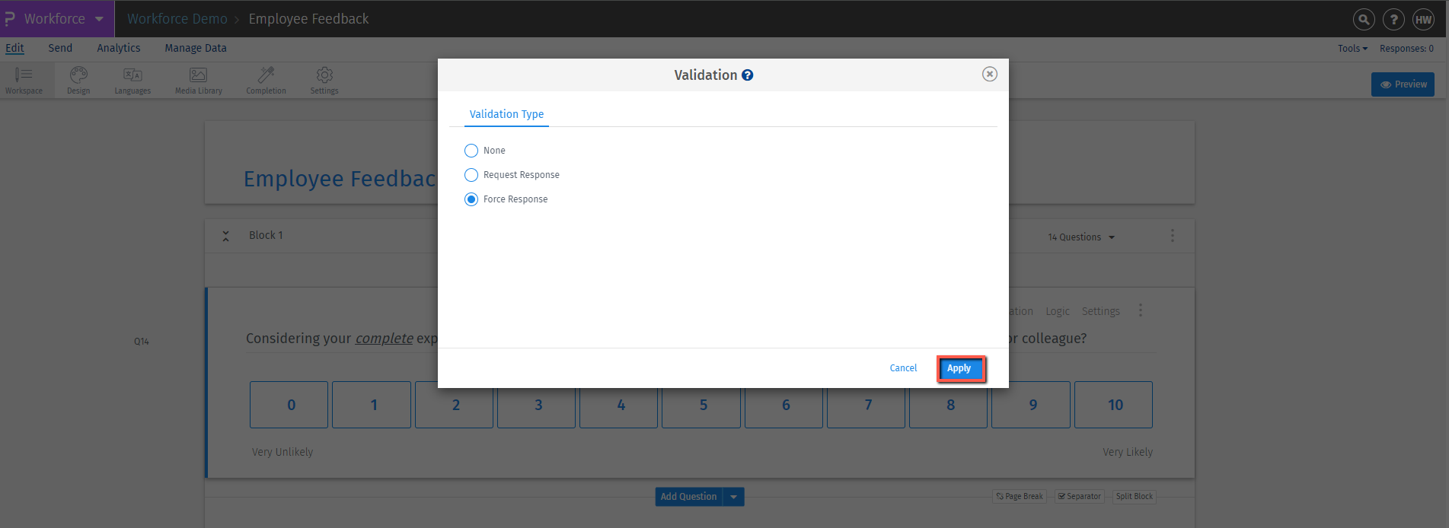Insert a Page Break
Image resolution: width=1449 pixels, height=528 pixels.
1020,496
